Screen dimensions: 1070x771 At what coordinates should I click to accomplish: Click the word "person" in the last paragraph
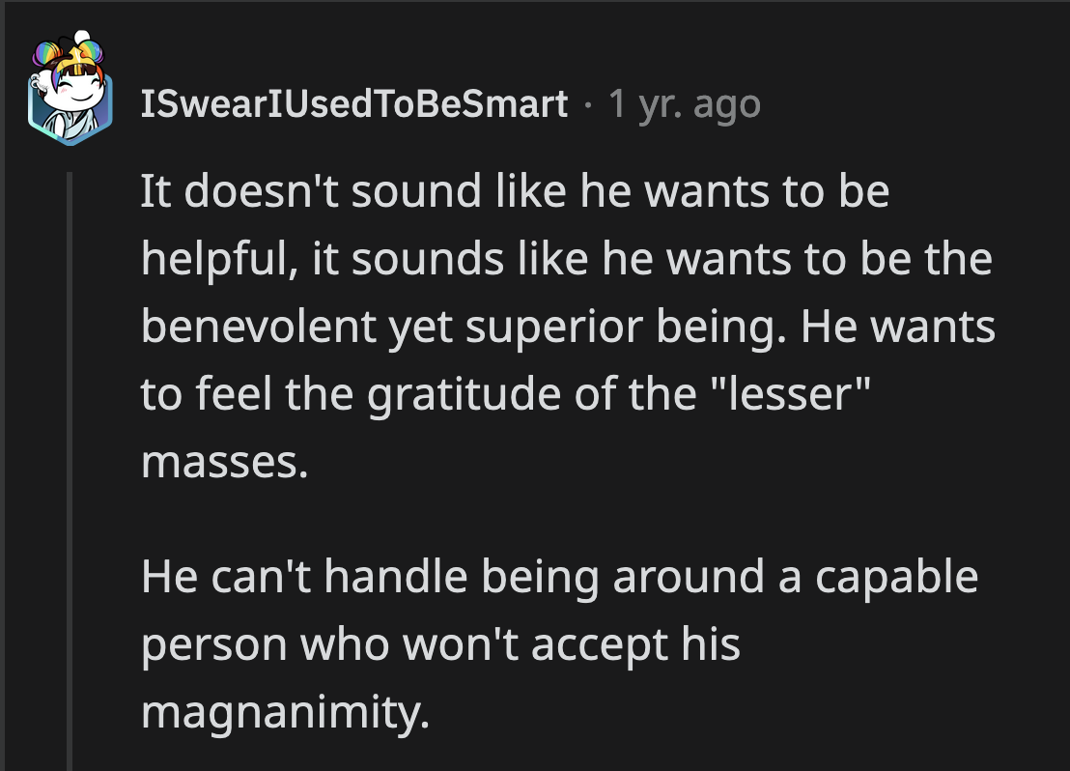pyautogui.click(x=213, y=644)
